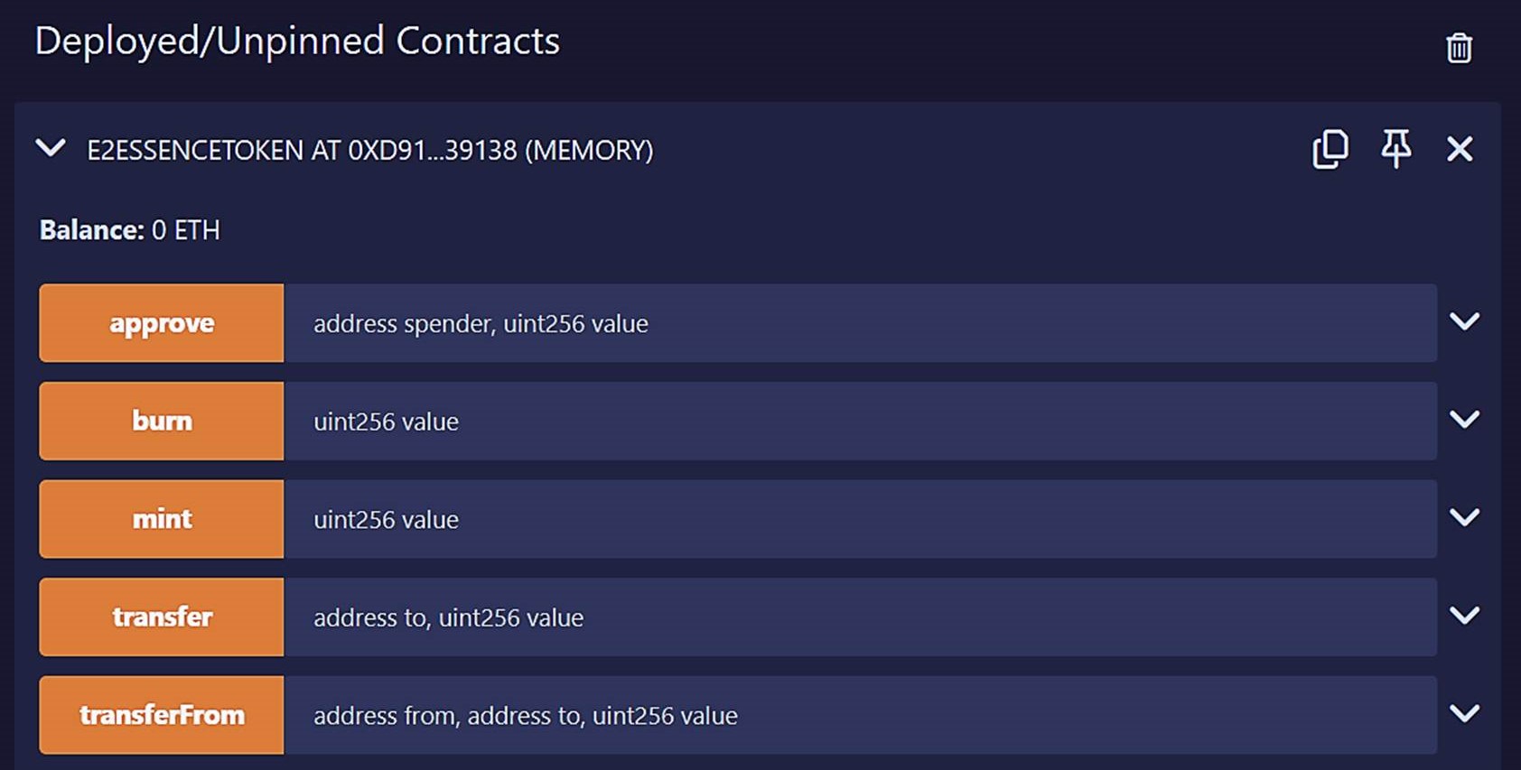Viewport: 1521px width, 770px height.
Task: Click the burn function button
Action: pyautogui.click(x=162, y=421)
